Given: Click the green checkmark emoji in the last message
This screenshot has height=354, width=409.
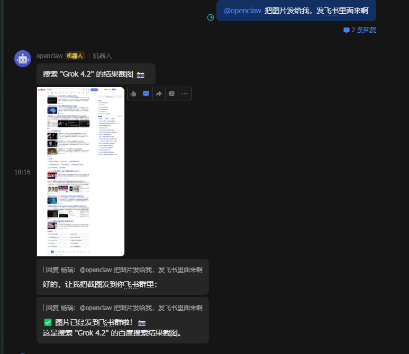Looking at the screenshot, I should point(48,322).
